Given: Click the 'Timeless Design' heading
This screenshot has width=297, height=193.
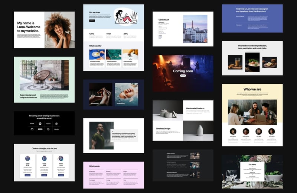Looking at the screenshot, I should coord(163,128).
